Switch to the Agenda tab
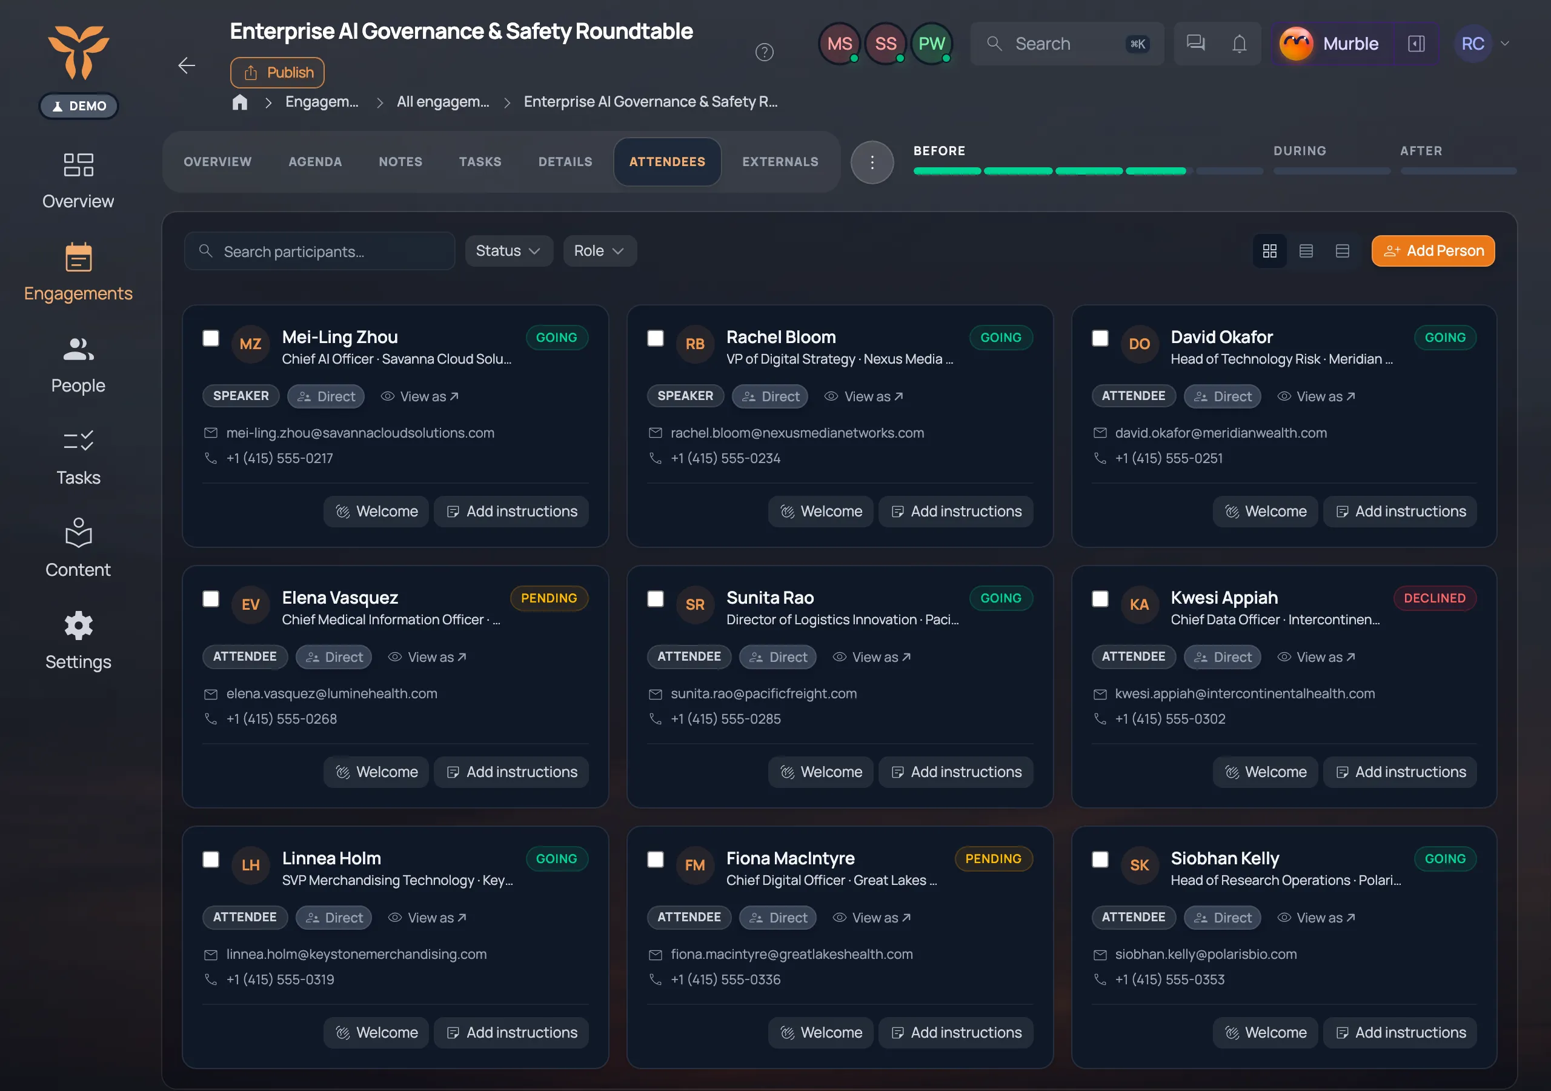 point(315,162)
